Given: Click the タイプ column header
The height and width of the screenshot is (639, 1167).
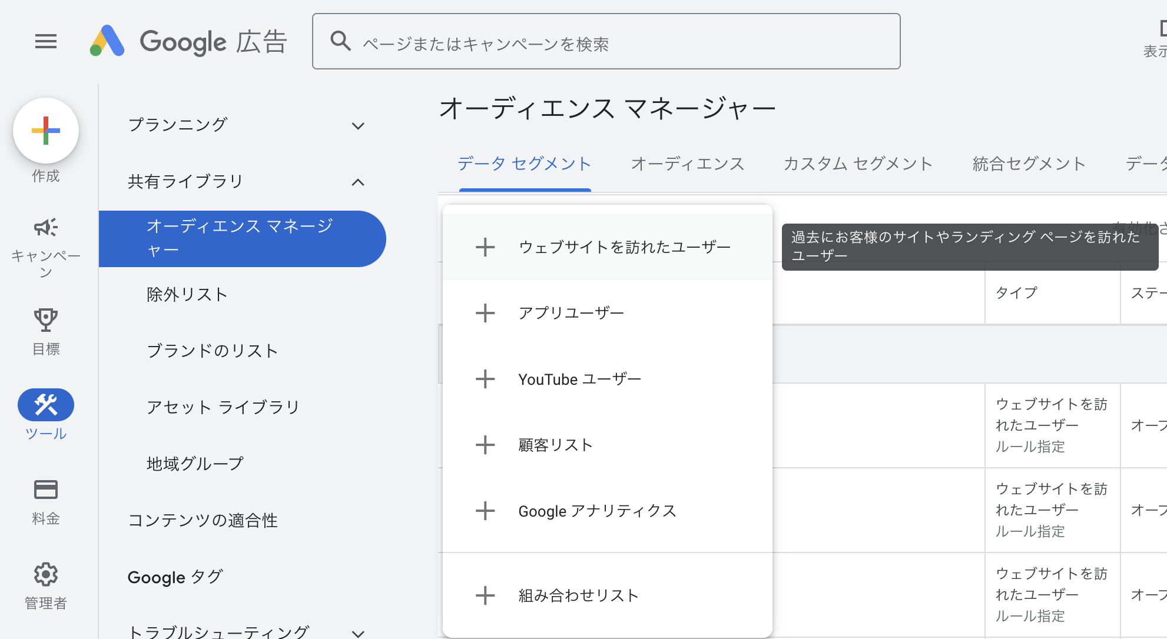Looking at the screenshot, I should coord(1017,292).
